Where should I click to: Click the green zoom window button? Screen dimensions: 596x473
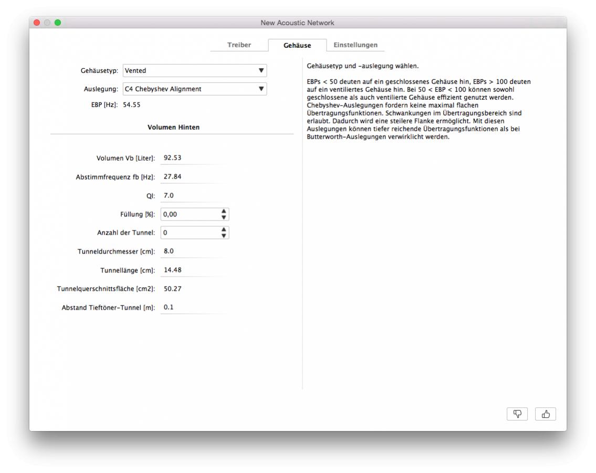(58, 23)
